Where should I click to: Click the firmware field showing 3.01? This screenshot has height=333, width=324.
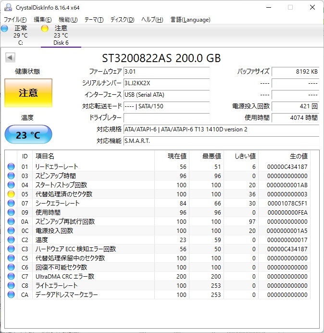[166, 72]
